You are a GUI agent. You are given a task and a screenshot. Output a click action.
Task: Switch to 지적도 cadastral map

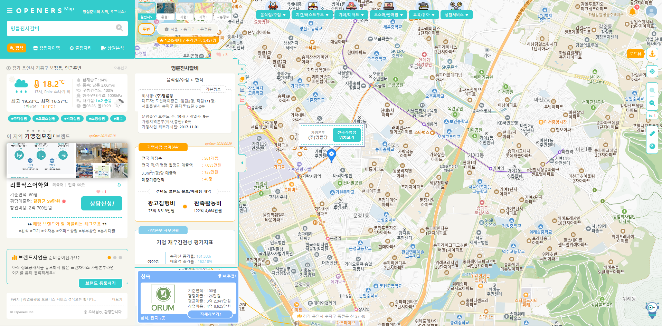pyautogui.click(x=204, y=11)
